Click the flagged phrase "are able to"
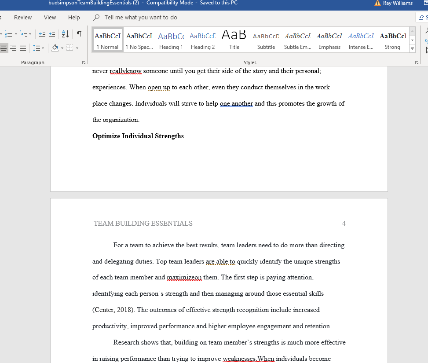The width and height of the screenshot is (428, 363). (220, 262)
